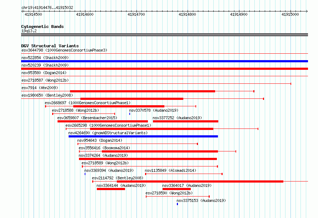Select the esv2665298 thick red bar
Viewport: 318px width, 218px height.
point(152,129)
